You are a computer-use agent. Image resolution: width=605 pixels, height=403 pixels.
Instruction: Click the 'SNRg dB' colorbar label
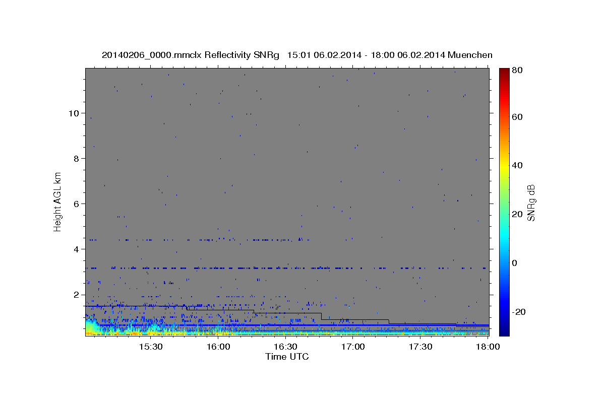click(531, 203)
